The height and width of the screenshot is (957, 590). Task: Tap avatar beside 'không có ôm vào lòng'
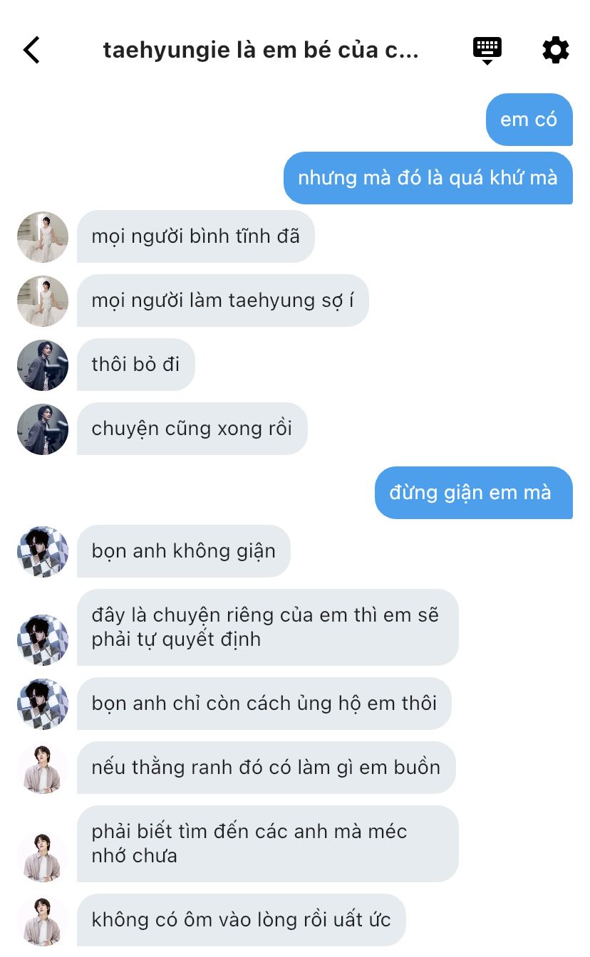43,920
